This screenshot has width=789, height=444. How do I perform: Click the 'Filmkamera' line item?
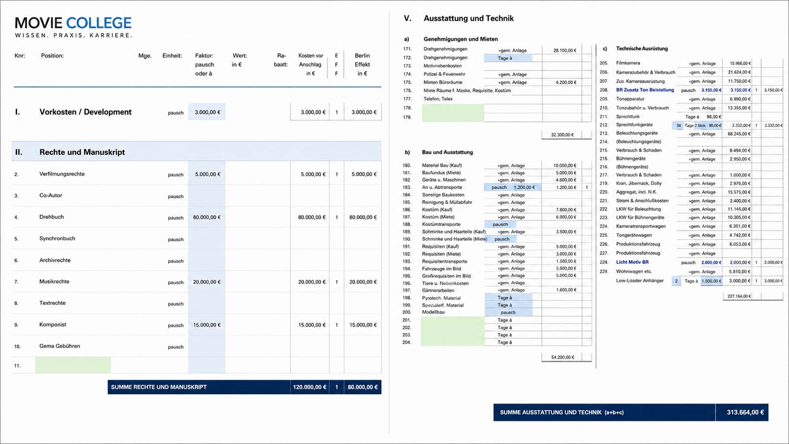click(x=628, y=63)
